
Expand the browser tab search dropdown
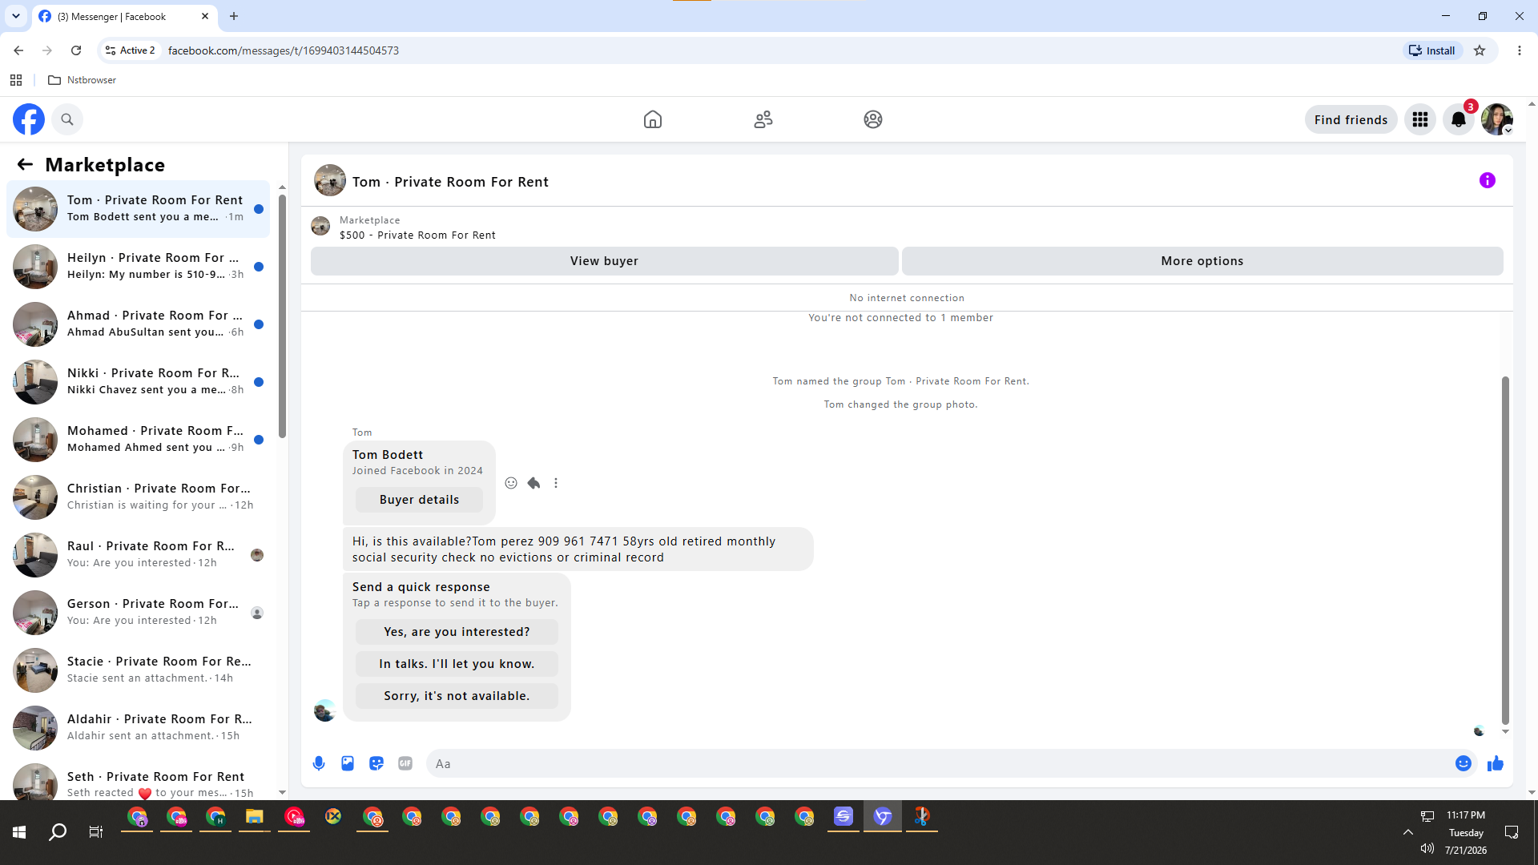click(16, 16)
